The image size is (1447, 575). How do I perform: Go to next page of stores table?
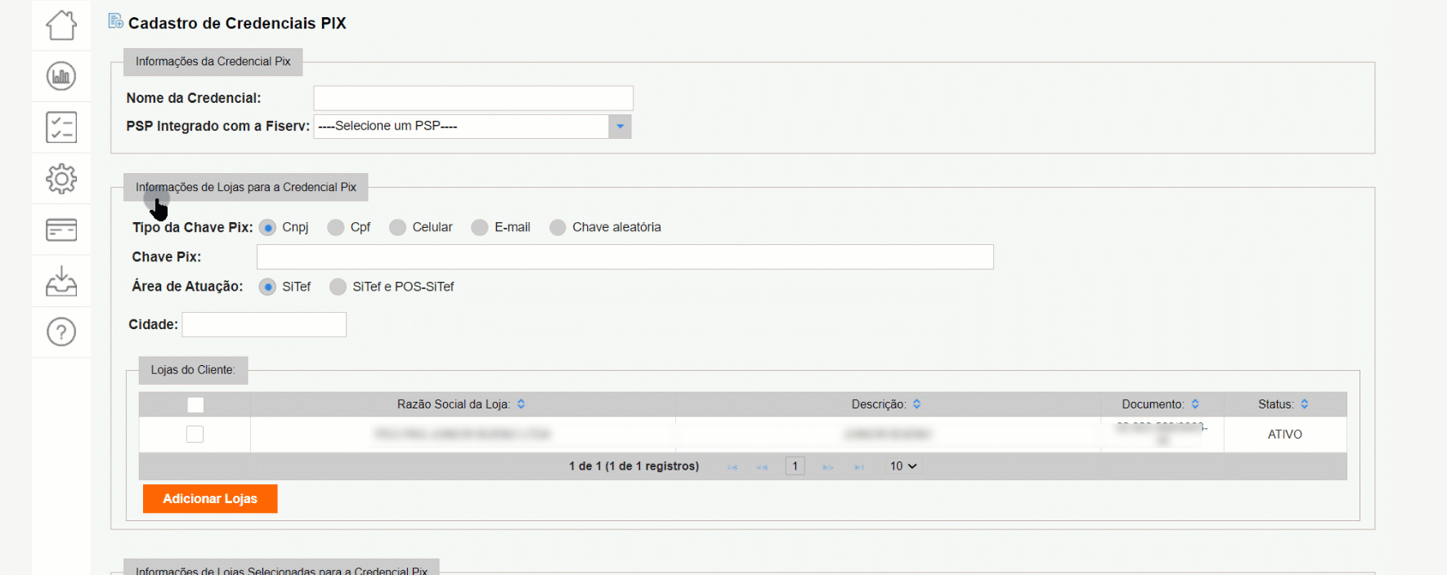click(x=828, y=466)
